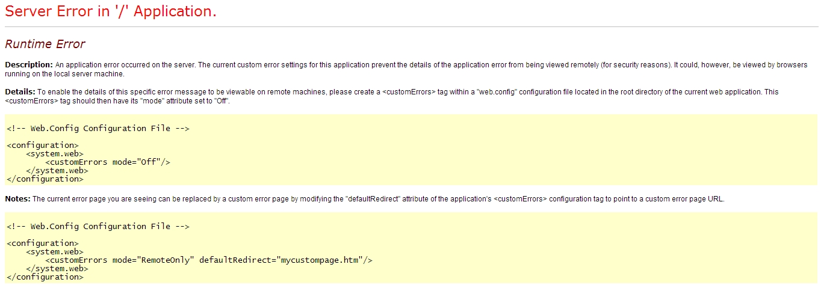
Task: Click the bold "Notes:" label
Action: tap(17, 198)
